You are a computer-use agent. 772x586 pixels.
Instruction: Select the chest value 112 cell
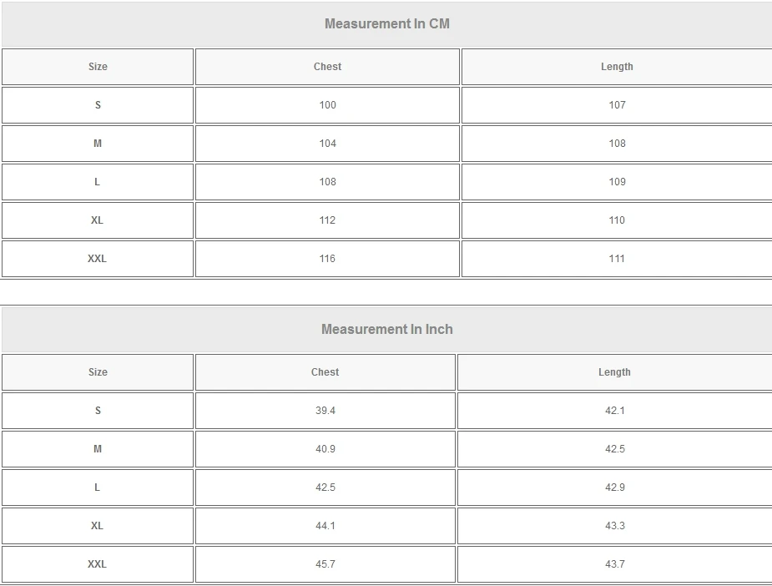tap(327, 220)
